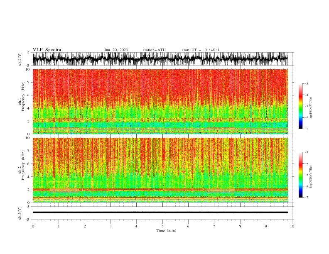This screenshot has height=254, width=329.
Task: Click the 5 tick of the ch.1(V) axis
Action: pyautogui.click(x=29, y=52)
